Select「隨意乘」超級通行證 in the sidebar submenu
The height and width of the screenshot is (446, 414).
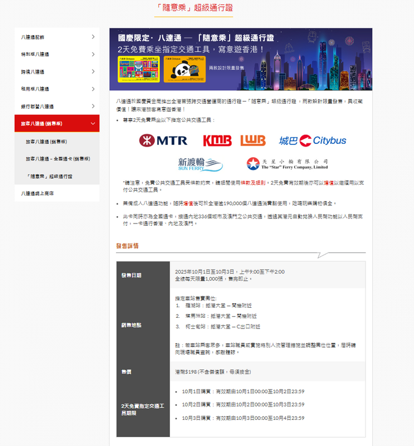(49, 176)
